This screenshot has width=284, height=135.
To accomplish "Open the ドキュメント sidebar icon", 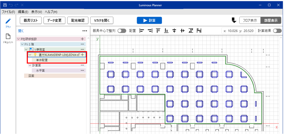I will coord(8,38).
